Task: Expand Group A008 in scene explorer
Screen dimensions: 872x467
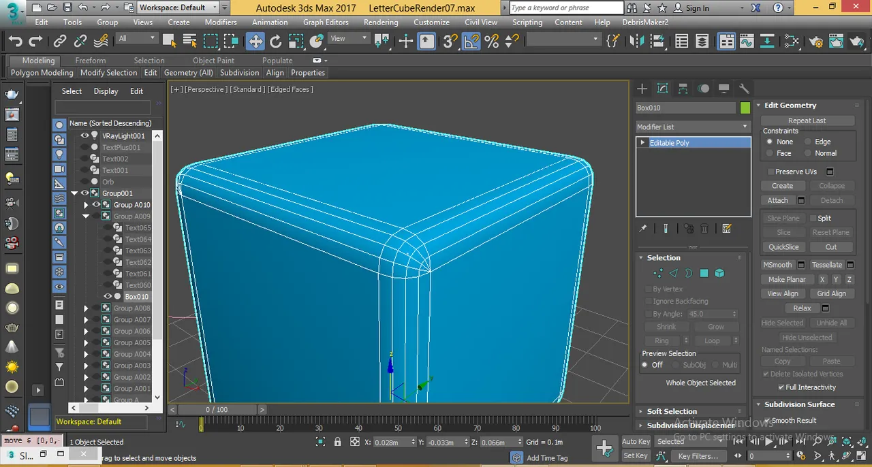Action: coord(86,308)
